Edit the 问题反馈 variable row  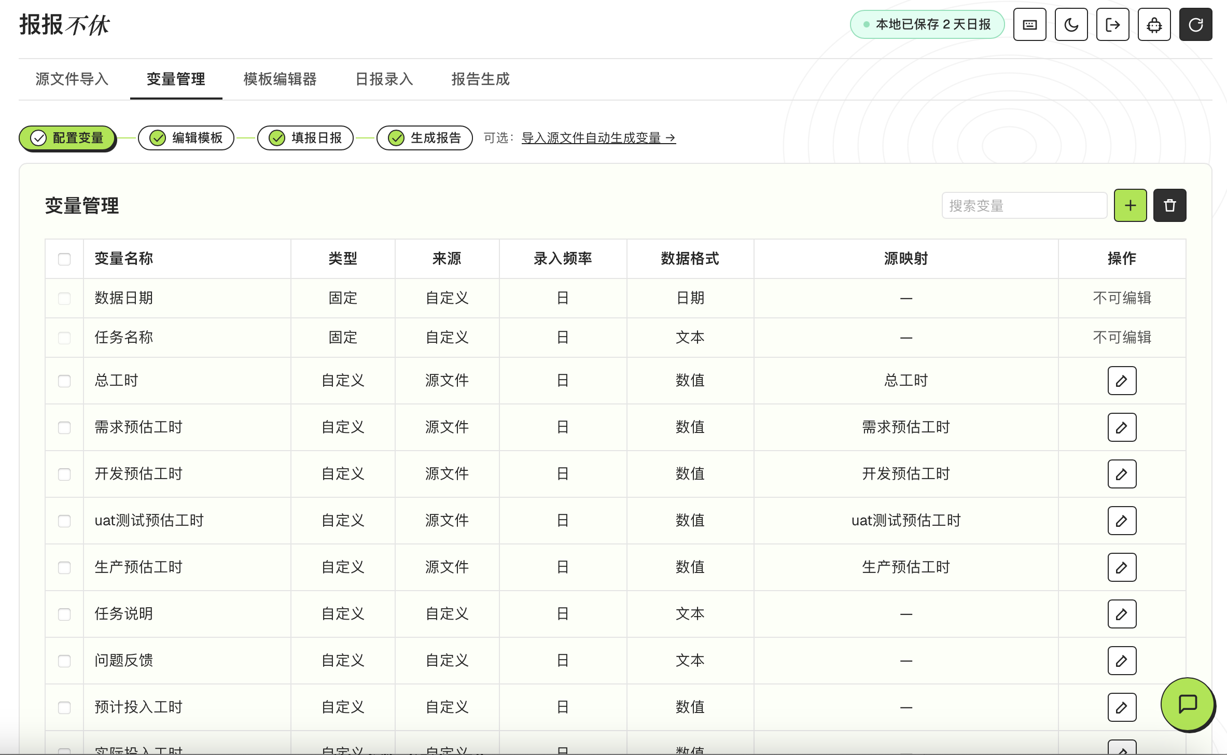point(1122,661)
